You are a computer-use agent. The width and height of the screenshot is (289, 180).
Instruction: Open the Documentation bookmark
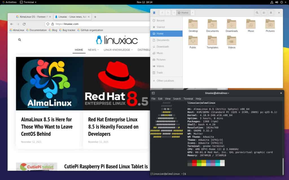coord(36,30)
